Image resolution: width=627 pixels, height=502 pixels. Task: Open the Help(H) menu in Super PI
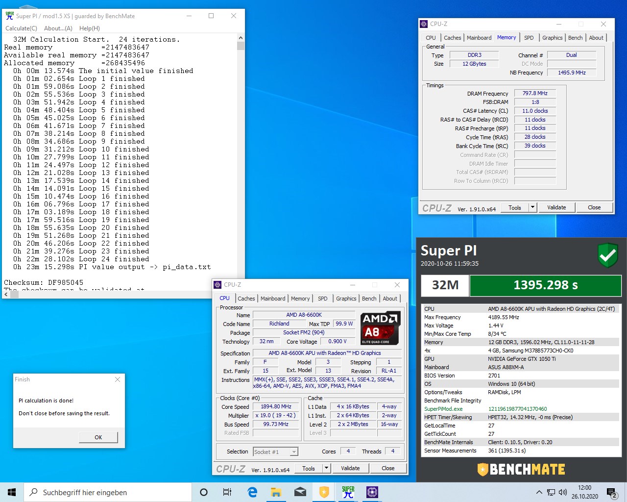(x=90, y=28)
